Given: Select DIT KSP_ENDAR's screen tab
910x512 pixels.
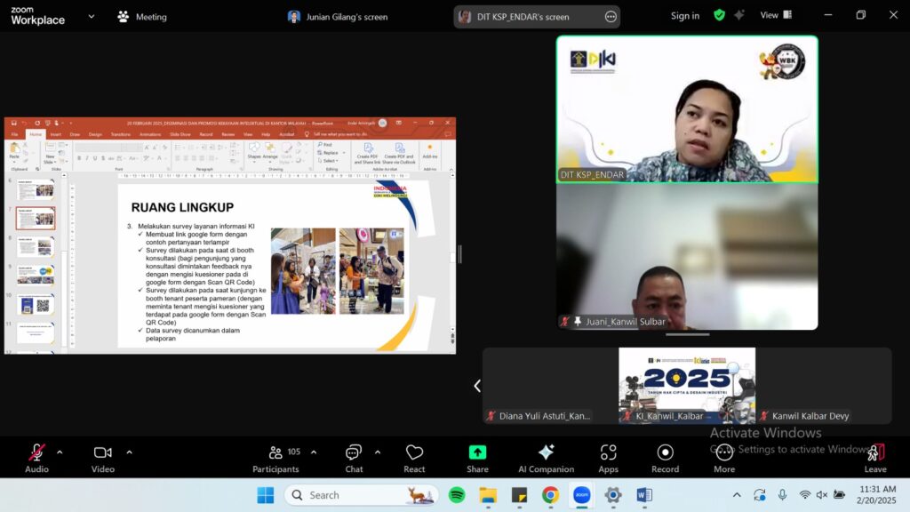Looking at the screenshot, I should point(523,17).
